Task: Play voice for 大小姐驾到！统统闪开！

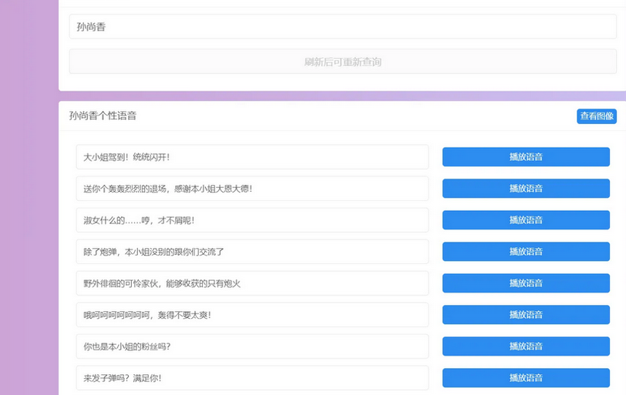Action: click(x=526, y=156)
